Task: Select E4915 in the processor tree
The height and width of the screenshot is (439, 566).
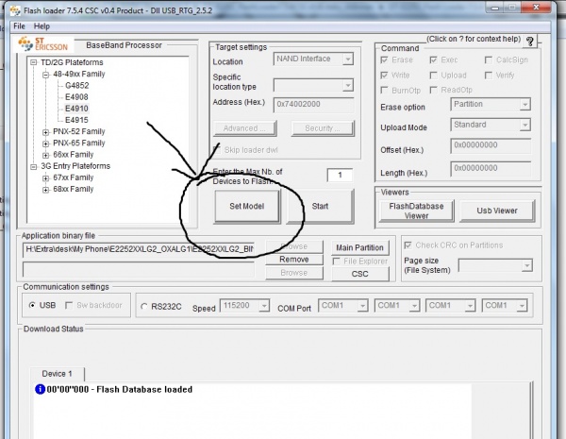Action: pyautogui.click(x=76, y=120)
